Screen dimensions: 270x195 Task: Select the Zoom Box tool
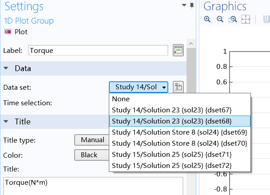pyautogui.click(x=233, y=19)
